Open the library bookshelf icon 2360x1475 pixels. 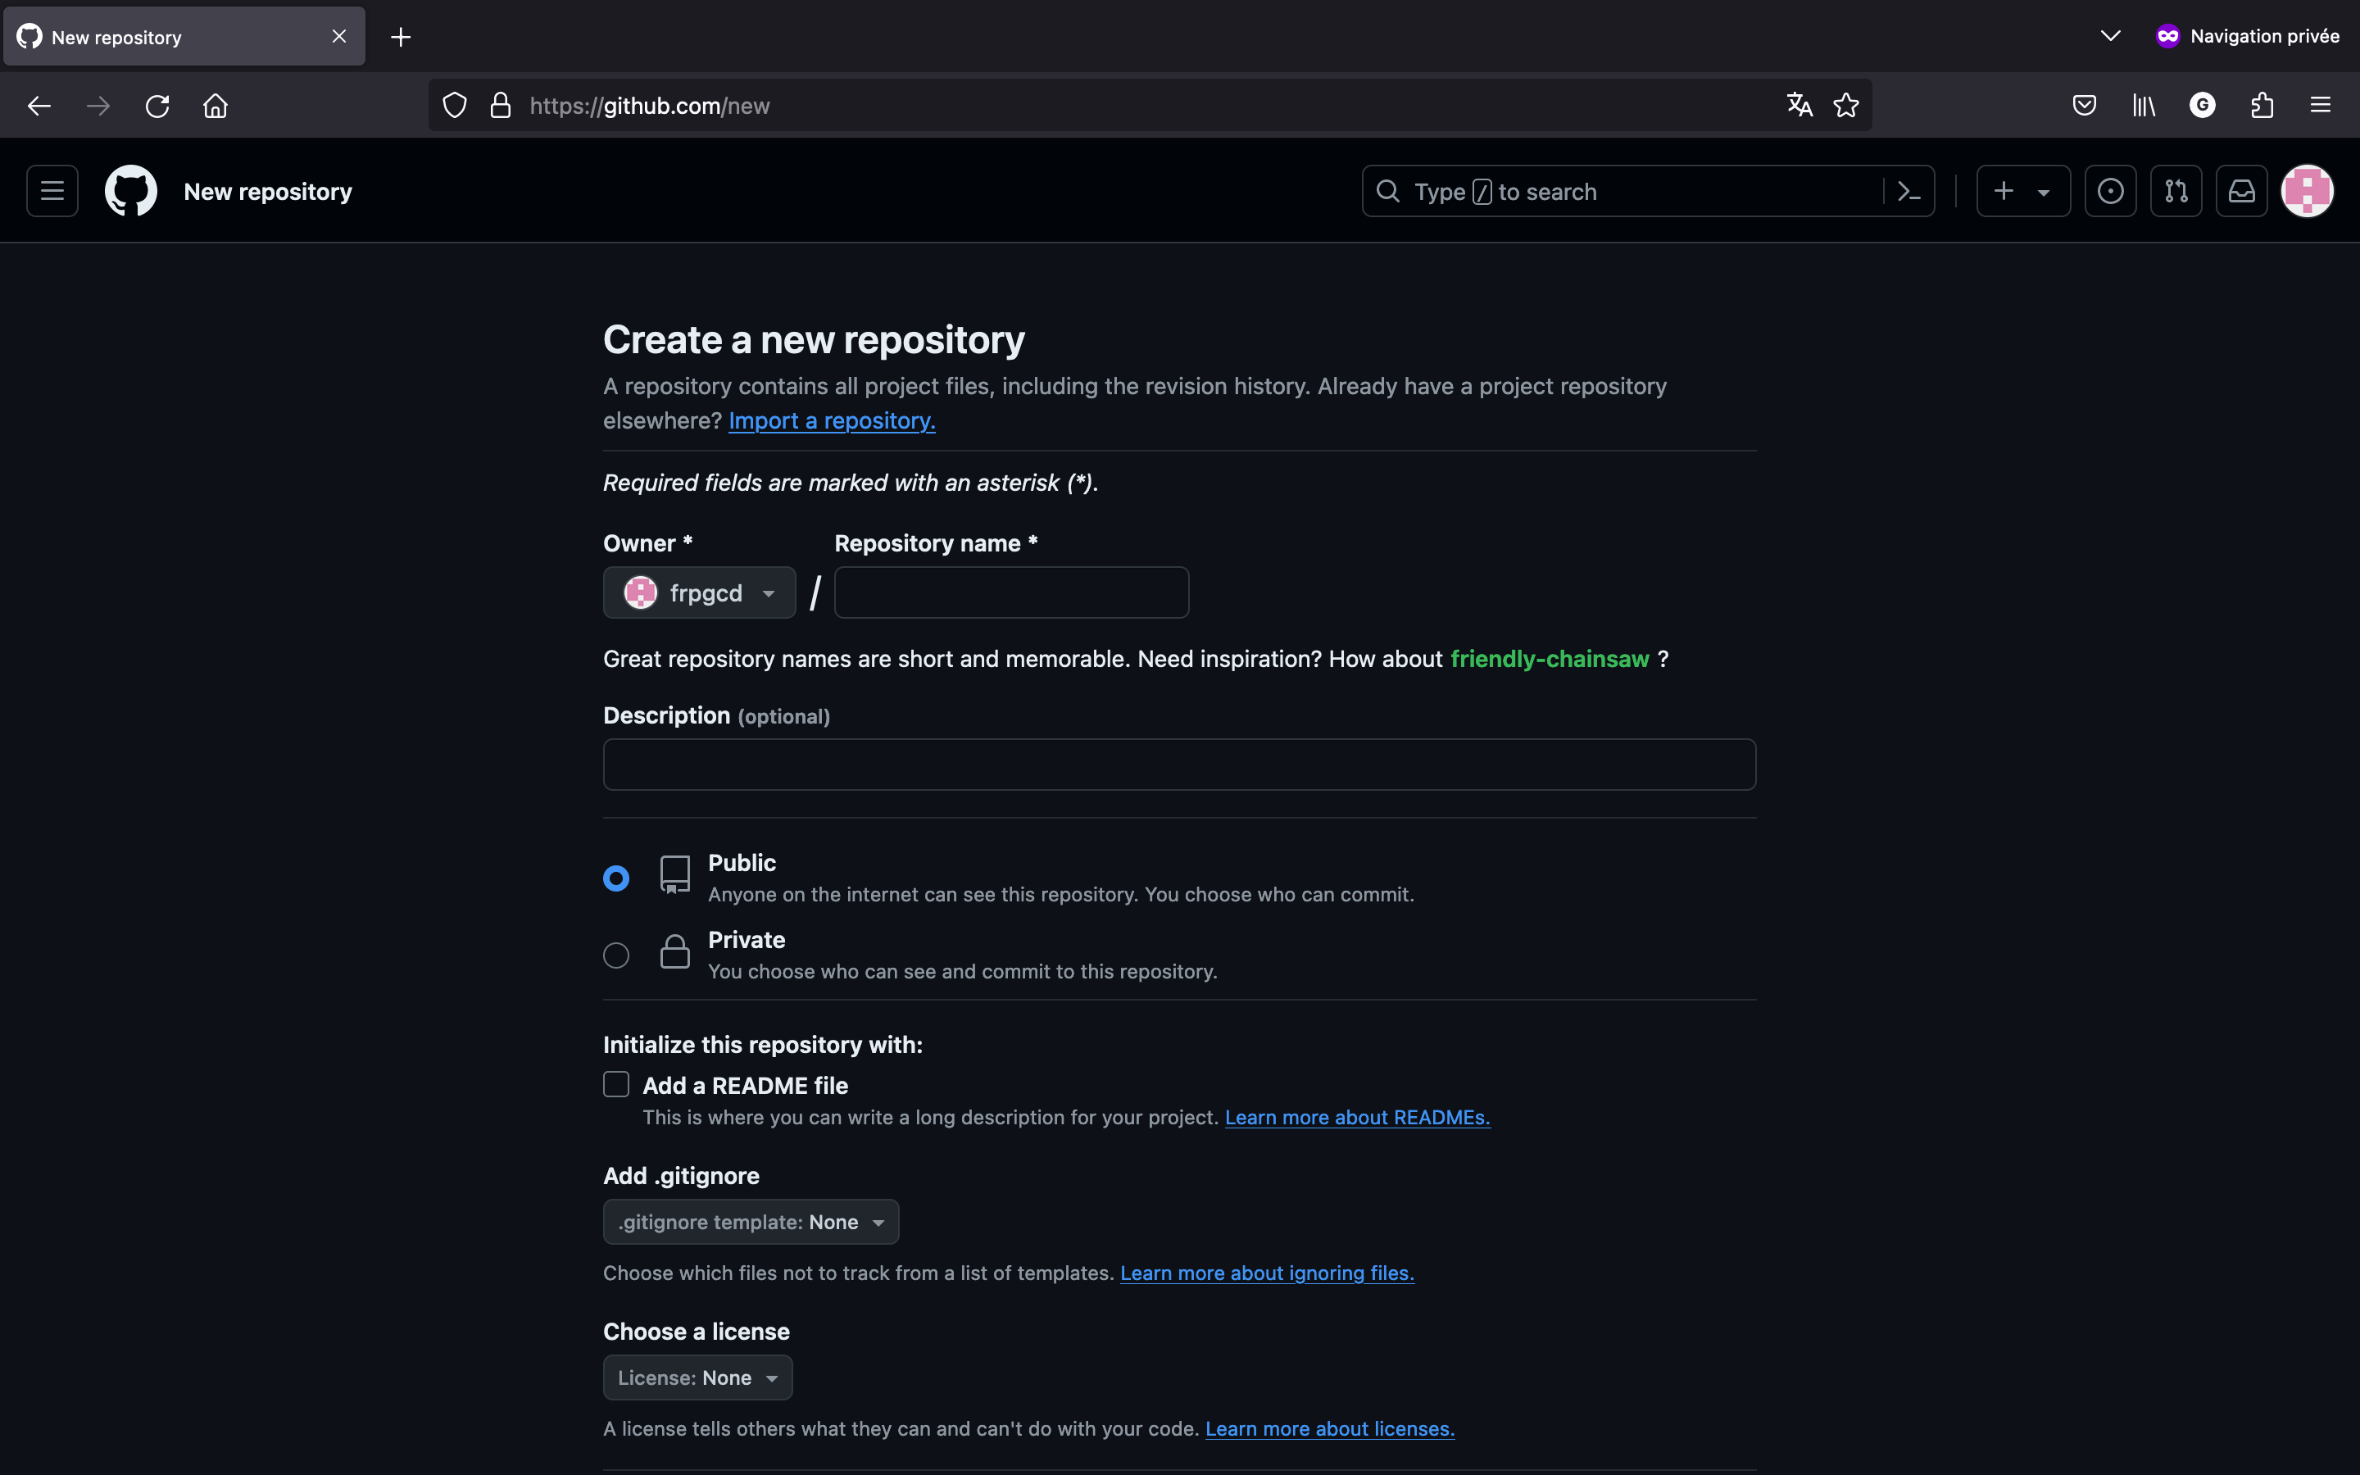click(x=2144, y=106)
